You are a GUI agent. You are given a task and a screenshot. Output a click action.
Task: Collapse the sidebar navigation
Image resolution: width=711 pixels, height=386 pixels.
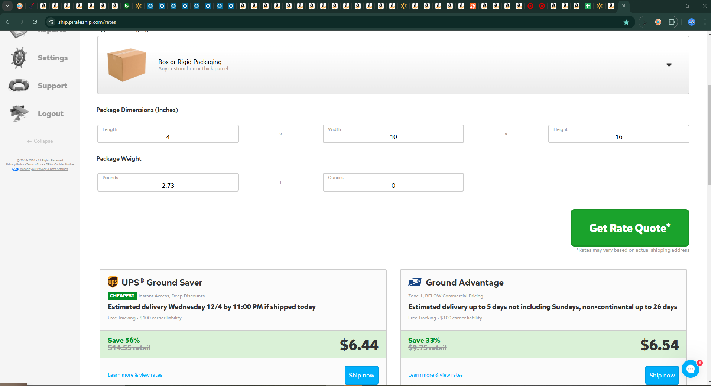pyautogui.click(x=40, y=141)
